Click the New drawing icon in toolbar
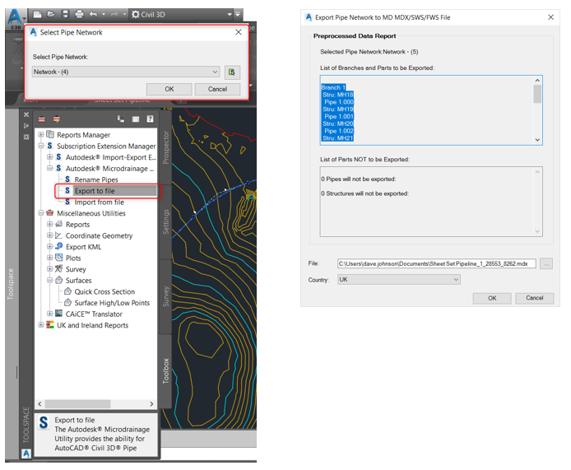This screenshot has height=470, width=571. click(x=37, y=14)
